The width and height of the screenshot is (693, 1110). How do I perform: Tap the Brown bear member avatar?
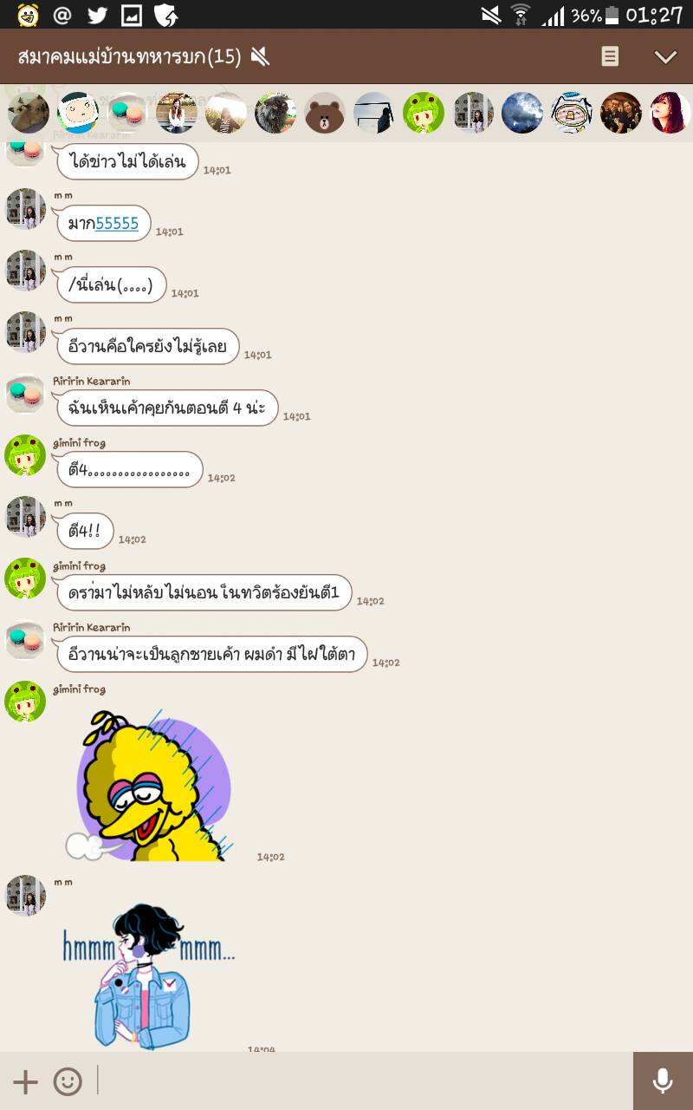pyautogui.click(x=325, y=113)
